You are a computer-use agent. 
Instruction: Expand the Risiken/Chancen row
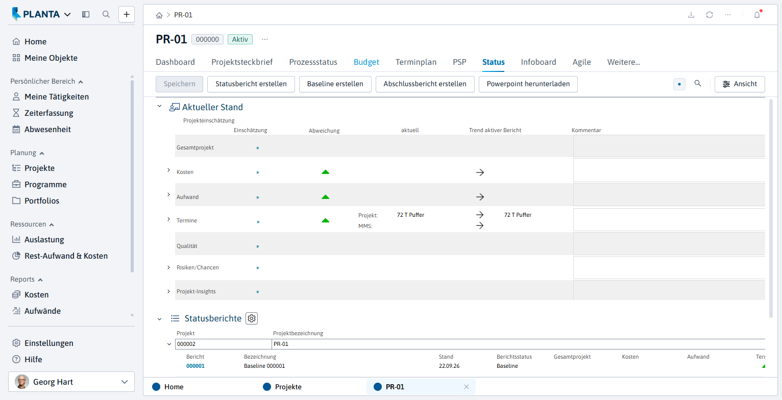point(168,267)
